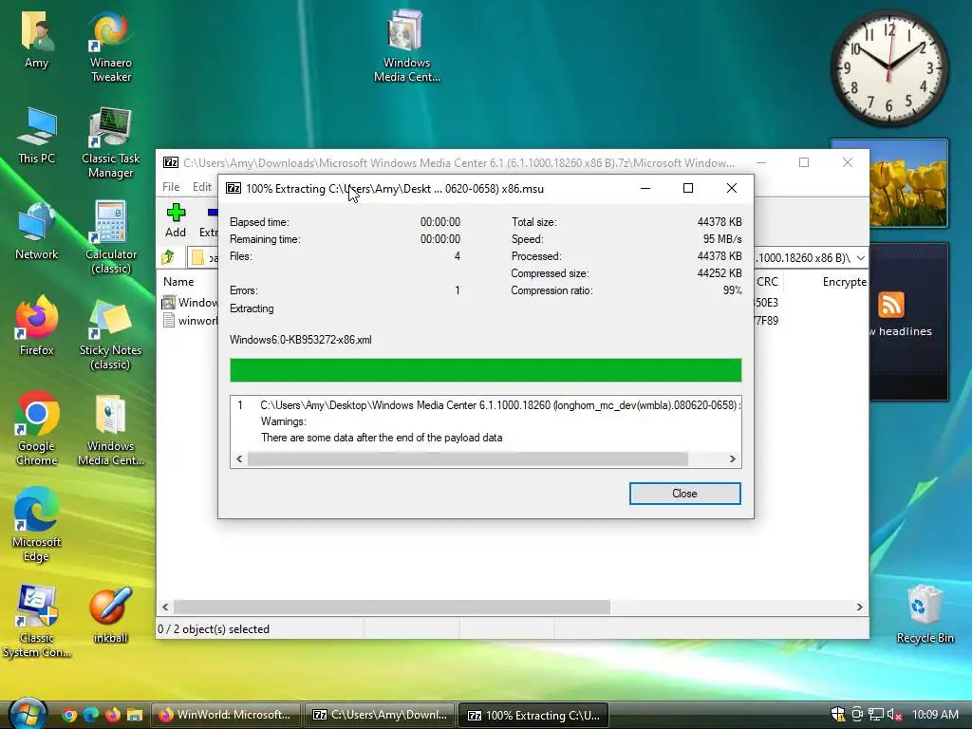Viewport: 972px width, 729px height.
Task: Click the up-folder arrow icon in 7-Zip
Action: pos(168,257)
